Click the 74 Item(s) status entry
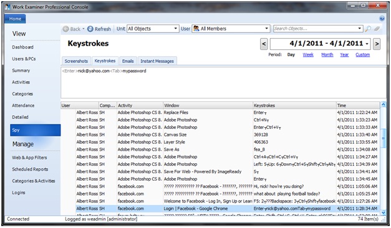The width and height of the screenshot is (391, 228). (x=368, y=219)
